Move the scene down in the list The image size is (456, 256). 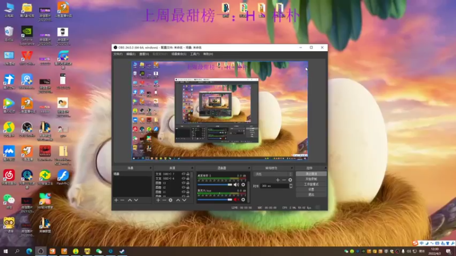point(136,200)
